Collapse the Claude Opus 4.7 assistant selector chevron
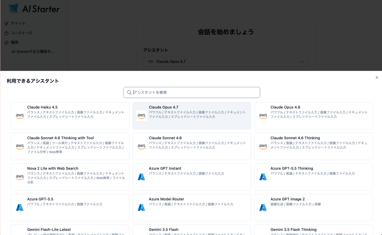The width and height of the screenshot is (382, 235). click(x=302, y=62)
